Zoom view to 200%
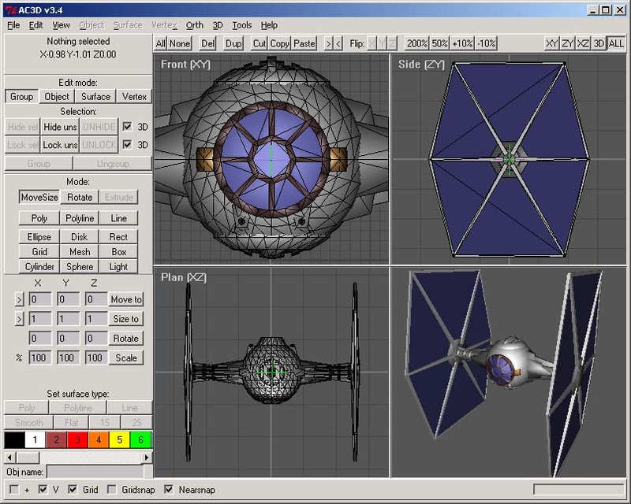This screenshot has height=504, width=631. click(416, 43)
